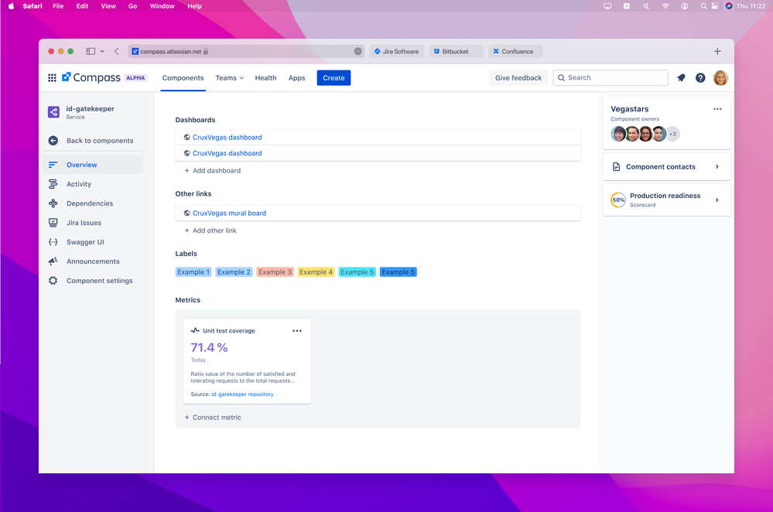Click Add dashboard
The width and height of the screenshot is (773, 512).
click(213, 170)
